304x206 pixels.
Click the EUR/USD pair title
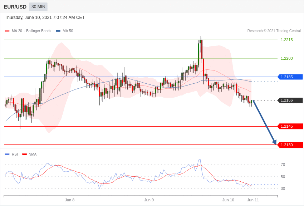[15, 7]
